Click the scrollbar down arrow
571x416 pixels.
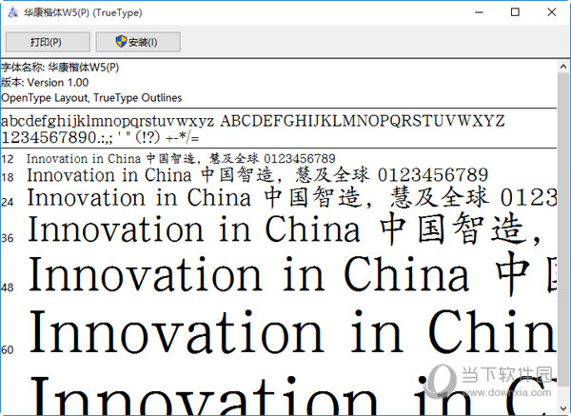tap(563, 408)
